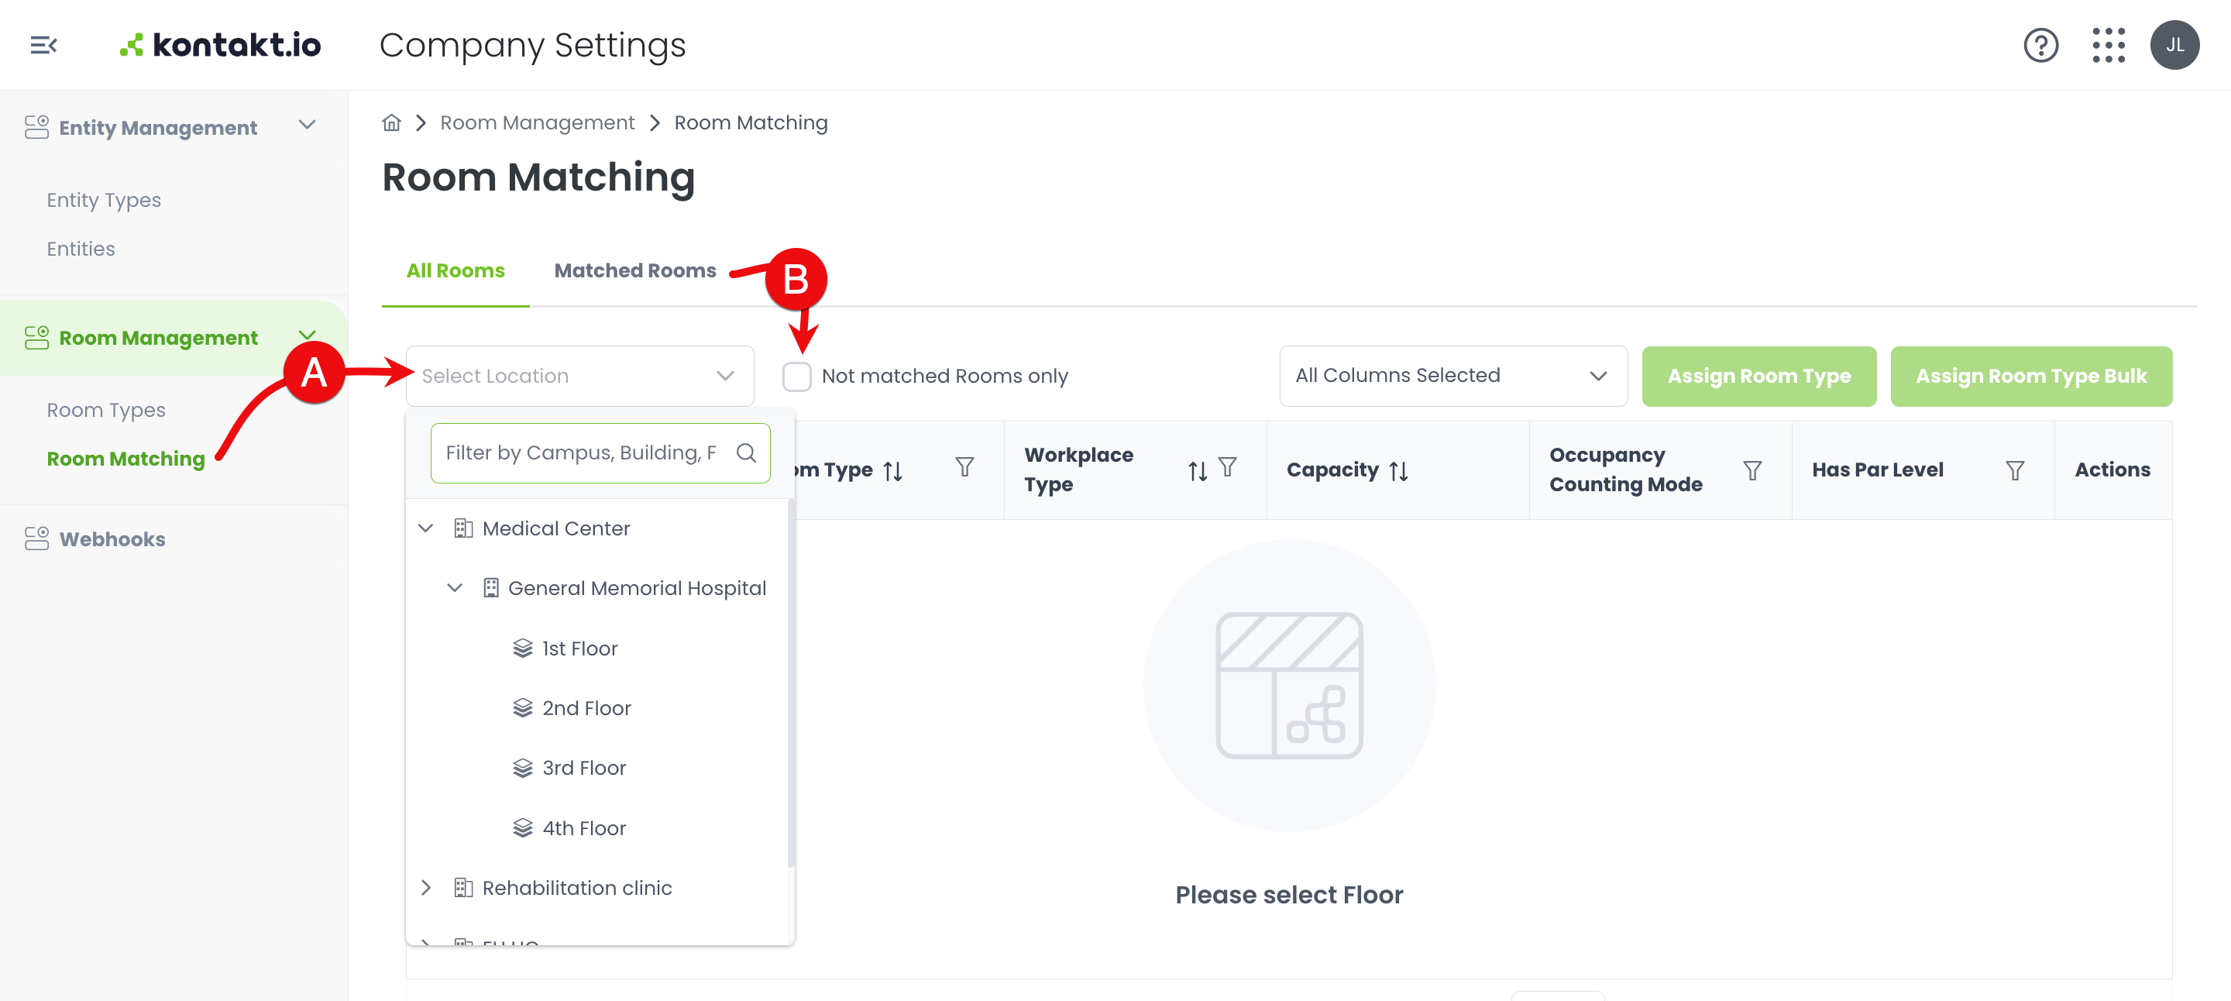Open Room Types in the sidebar

coord(105,411)
